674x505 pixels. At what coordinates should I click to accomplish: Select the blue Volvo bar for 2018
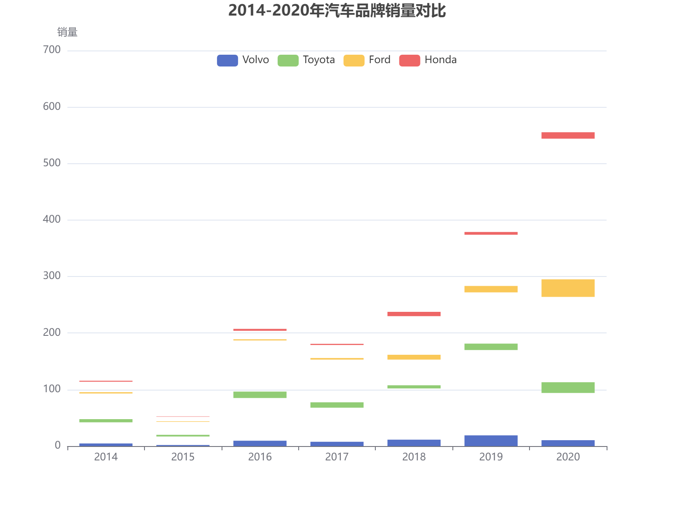tap(414, 443)
